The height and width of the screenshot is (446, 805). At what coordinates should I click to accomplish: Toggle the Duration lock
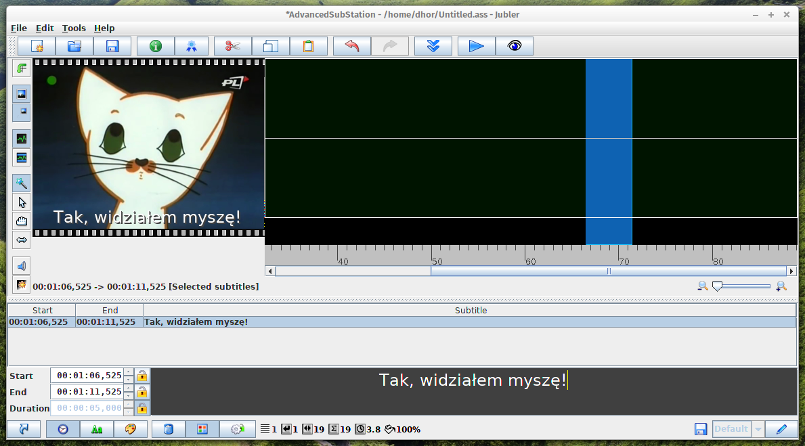[142, 408]
